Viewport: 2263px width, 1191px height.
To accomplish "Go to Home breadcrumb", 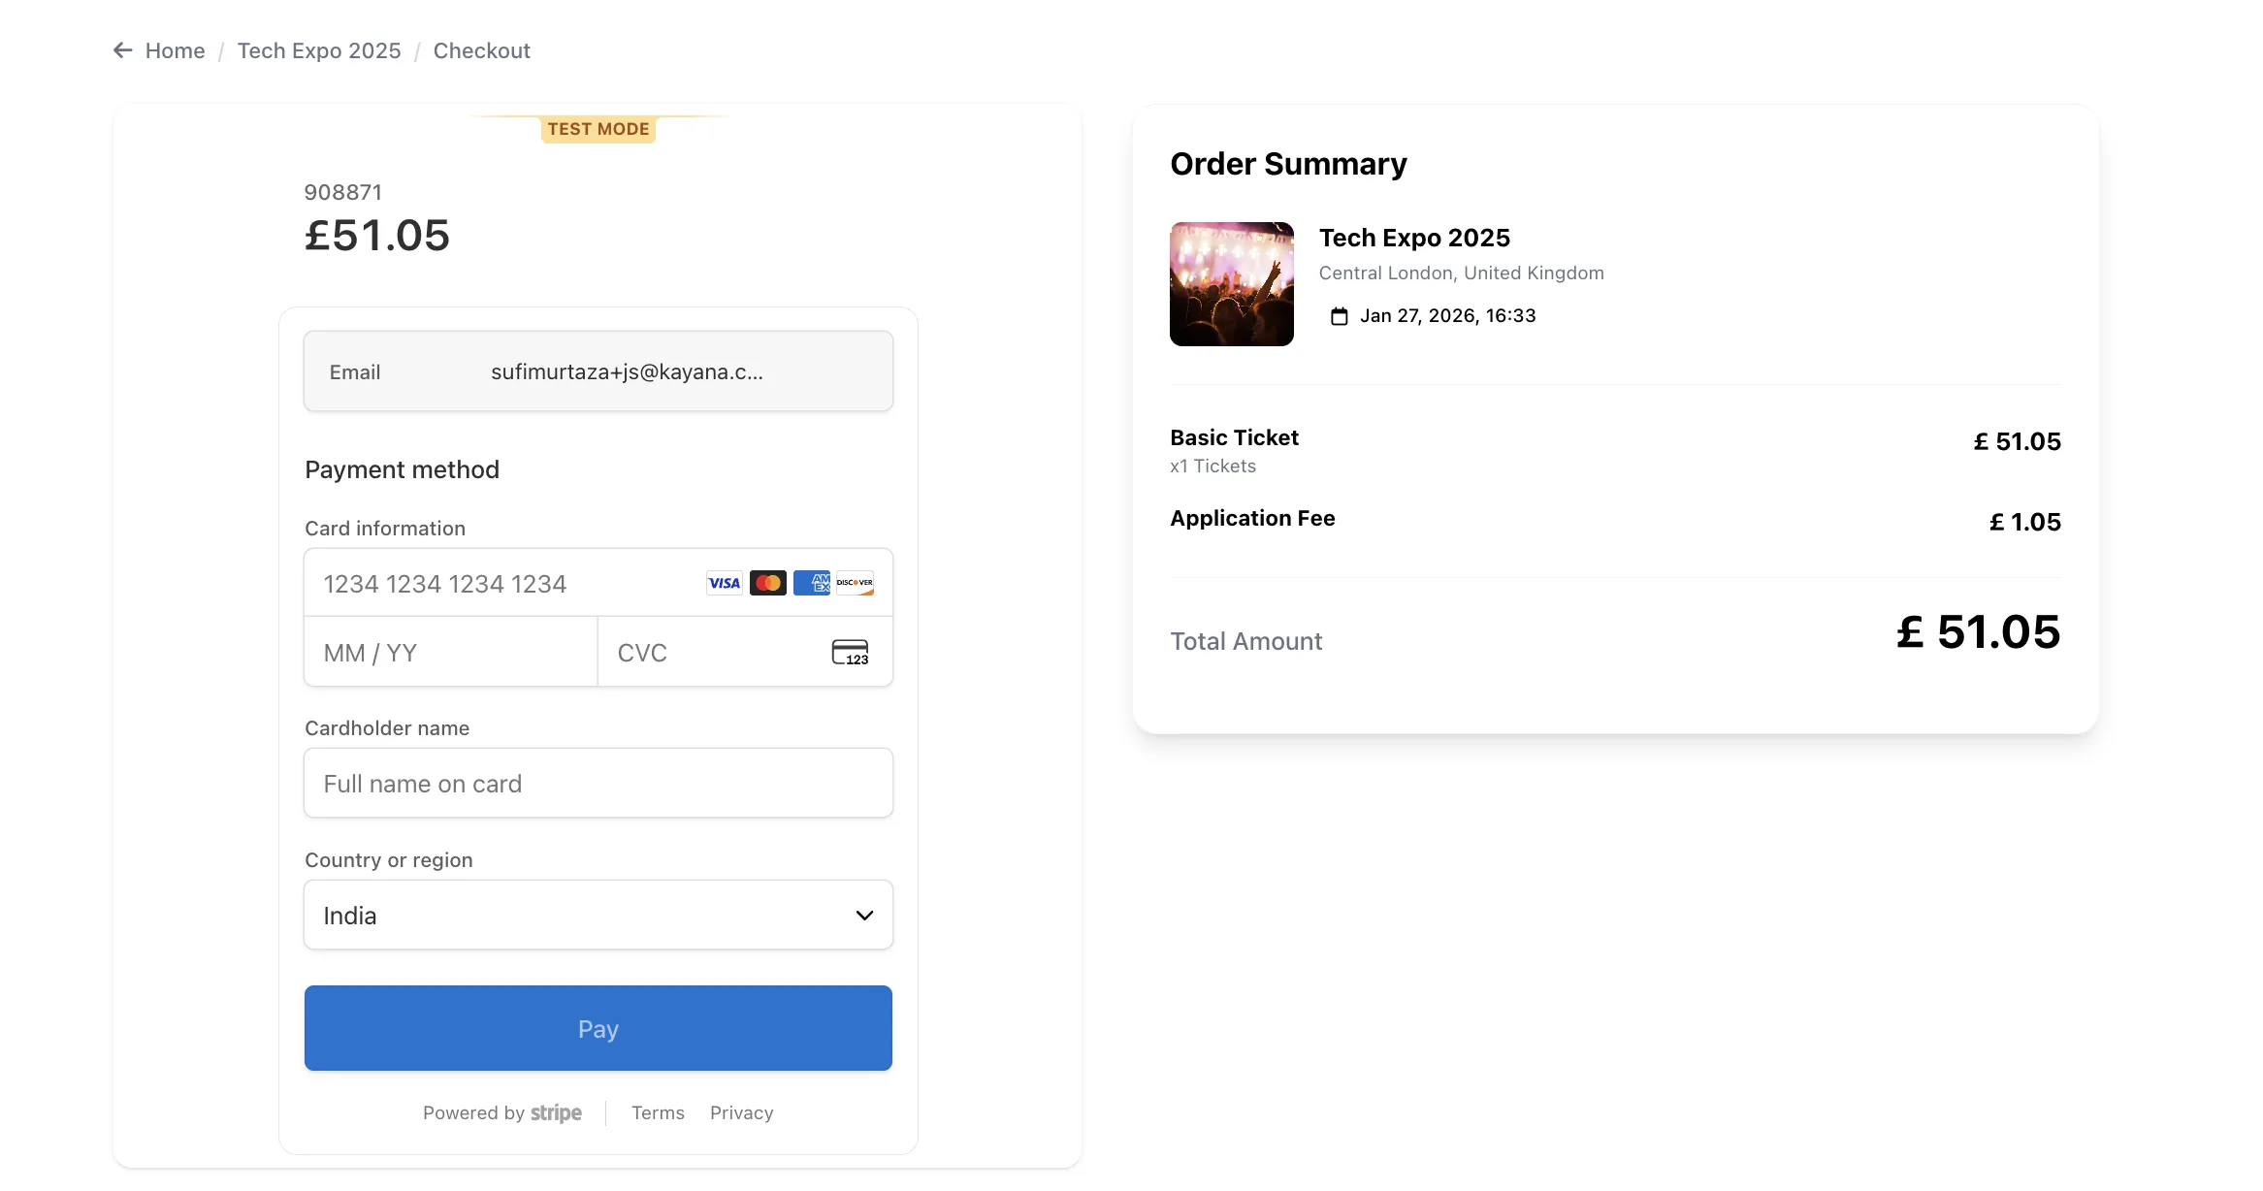I will tap(175, 50).
